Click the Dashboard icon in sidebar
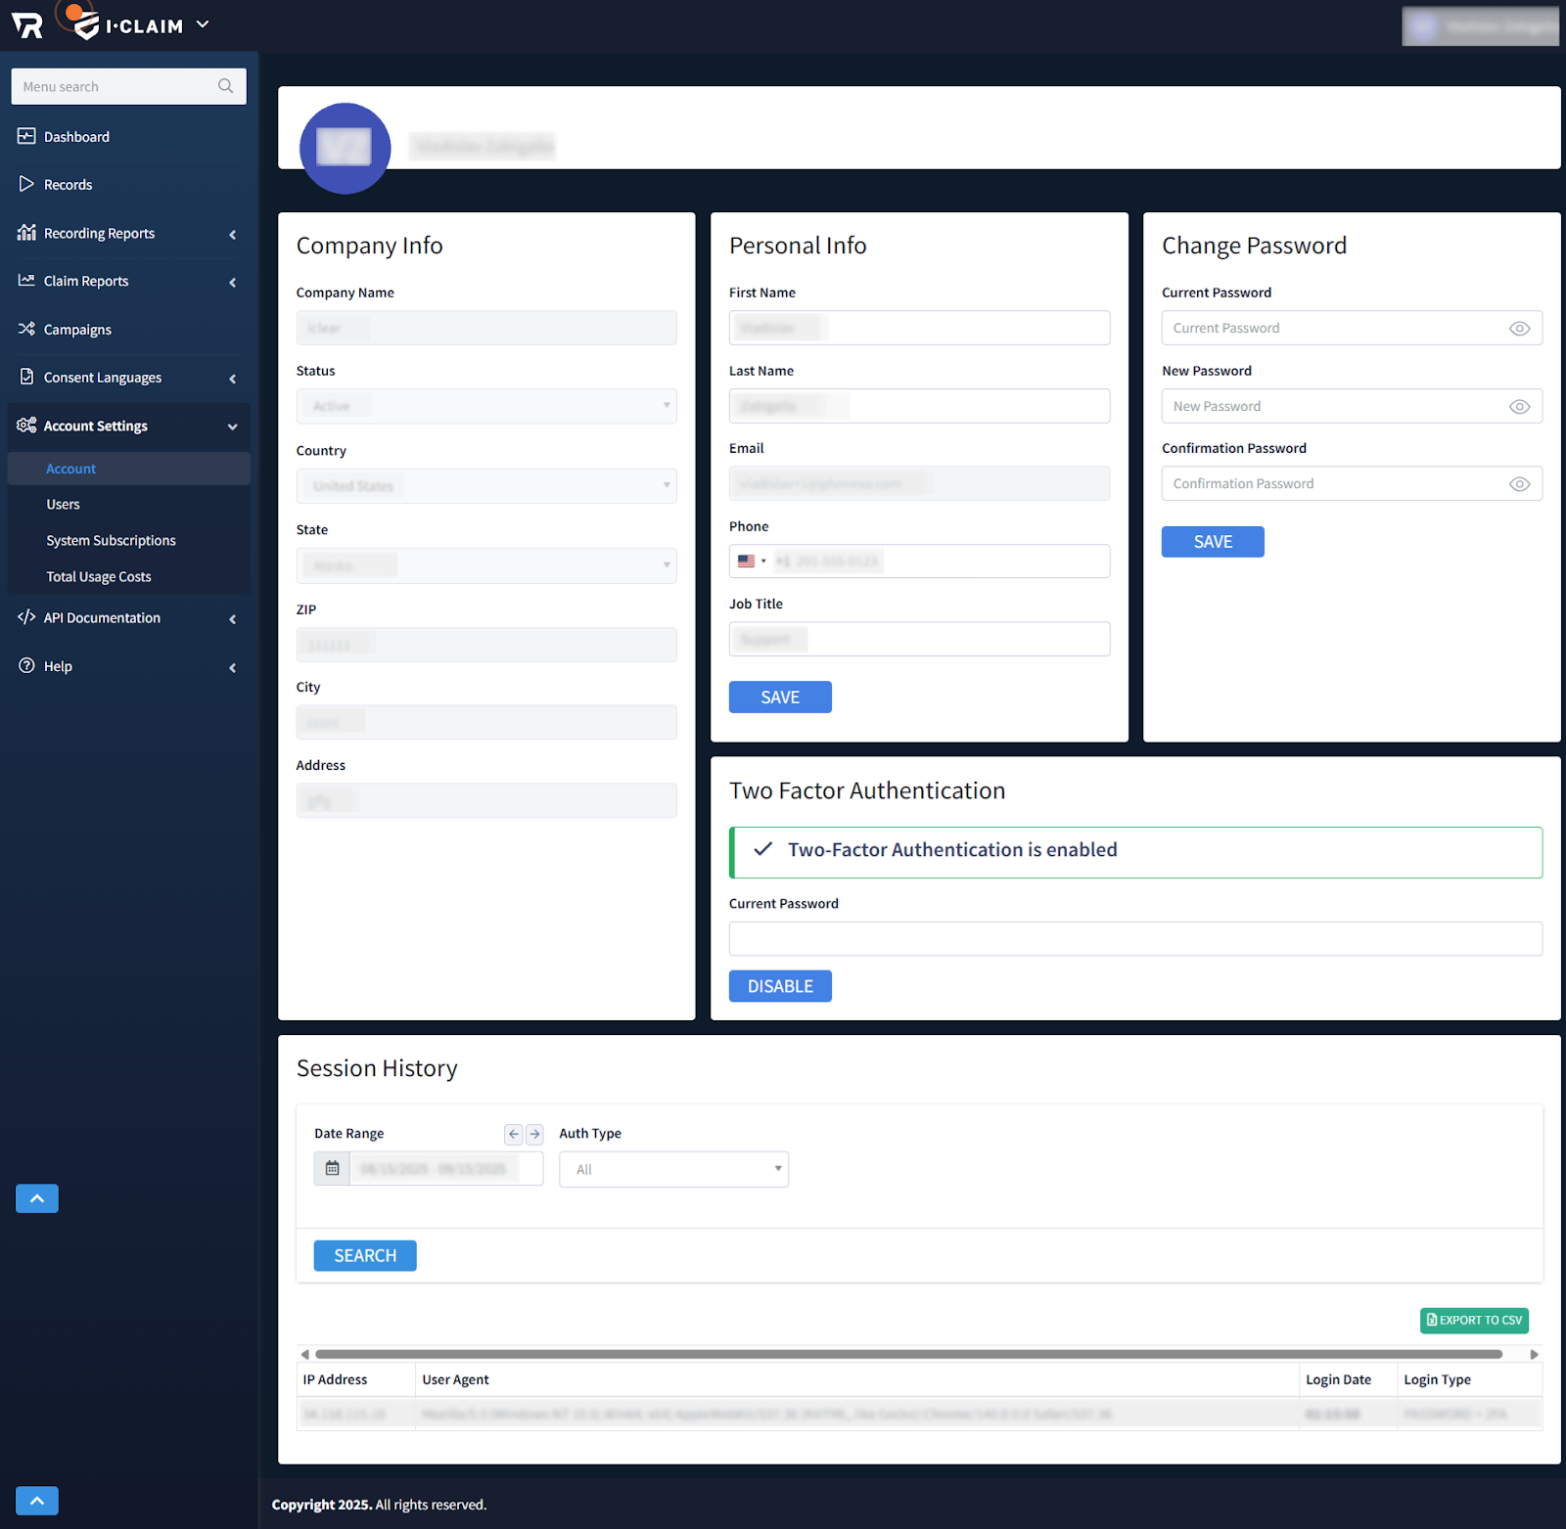 coord(26,136)
